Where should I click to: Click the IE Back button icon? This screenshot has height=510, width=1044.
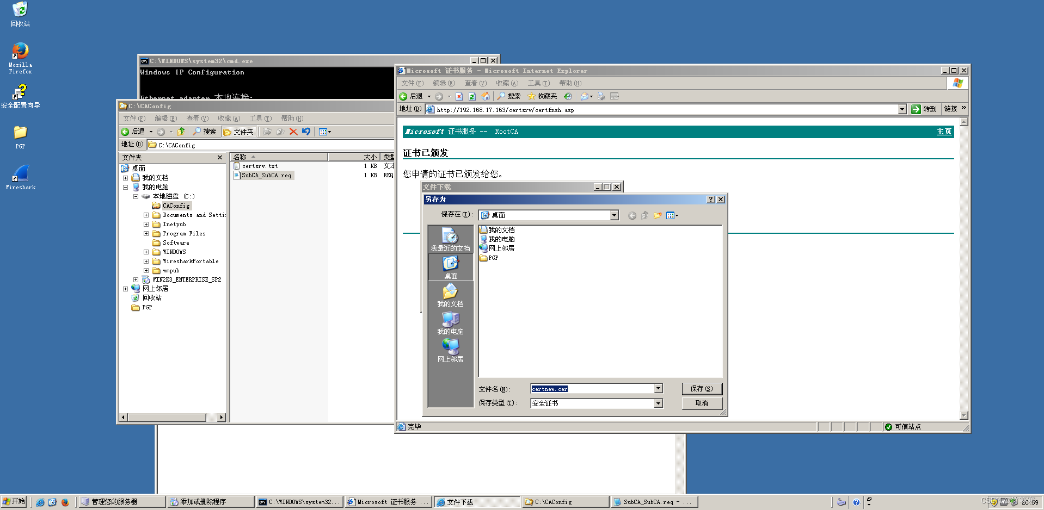[x=403, y=96]
